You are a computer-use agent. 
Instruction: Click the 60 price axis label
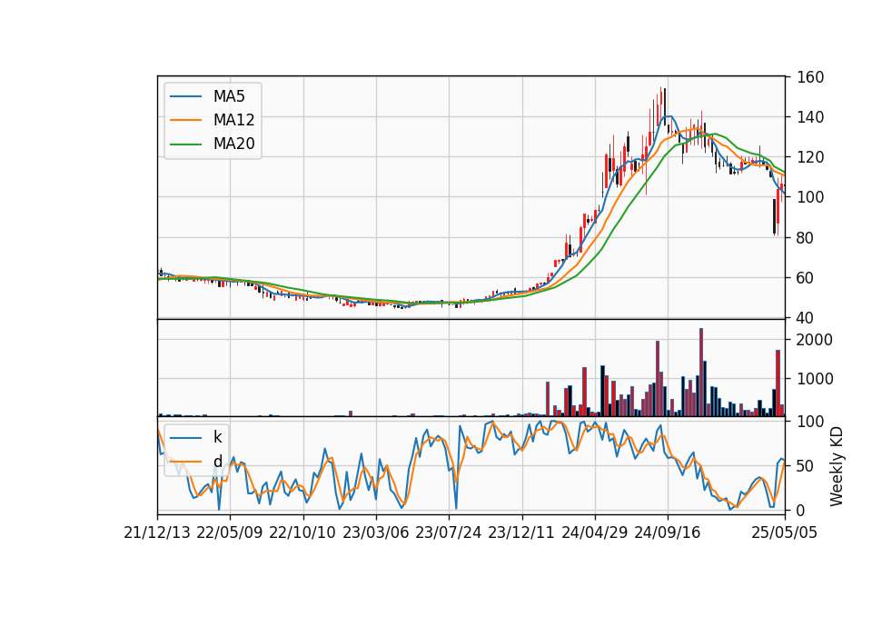(x=806, y=278)
